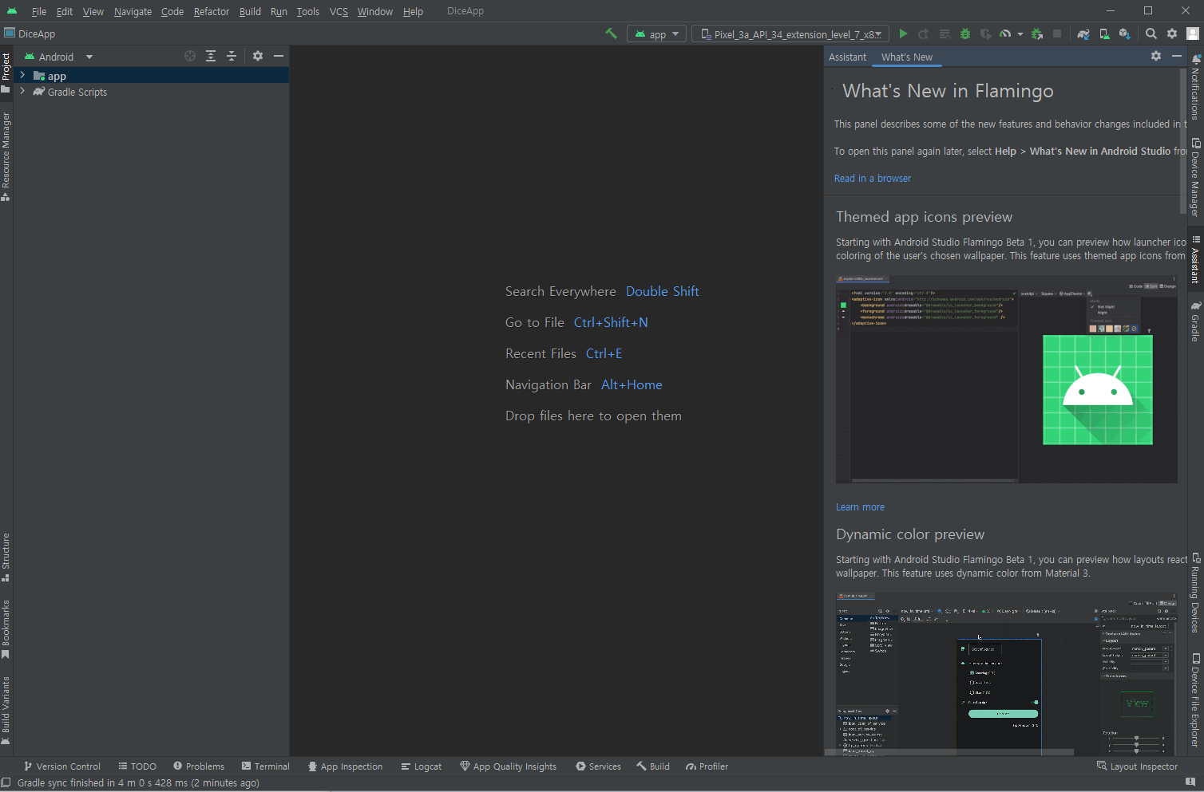Click the Make Project hammer icon
This screenshot has height=792, width=1204.
point(611,33)
